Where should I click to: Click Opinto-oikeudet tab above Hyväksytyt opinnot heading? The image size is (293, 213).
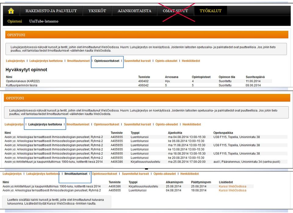tap(166, 61)
